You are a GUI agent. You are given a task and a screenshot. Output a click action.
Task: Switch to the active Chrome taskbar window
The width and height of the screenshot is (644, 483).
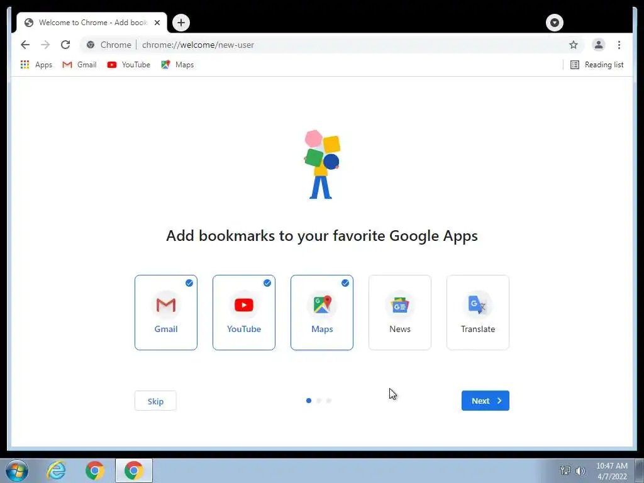coord(134,470)
